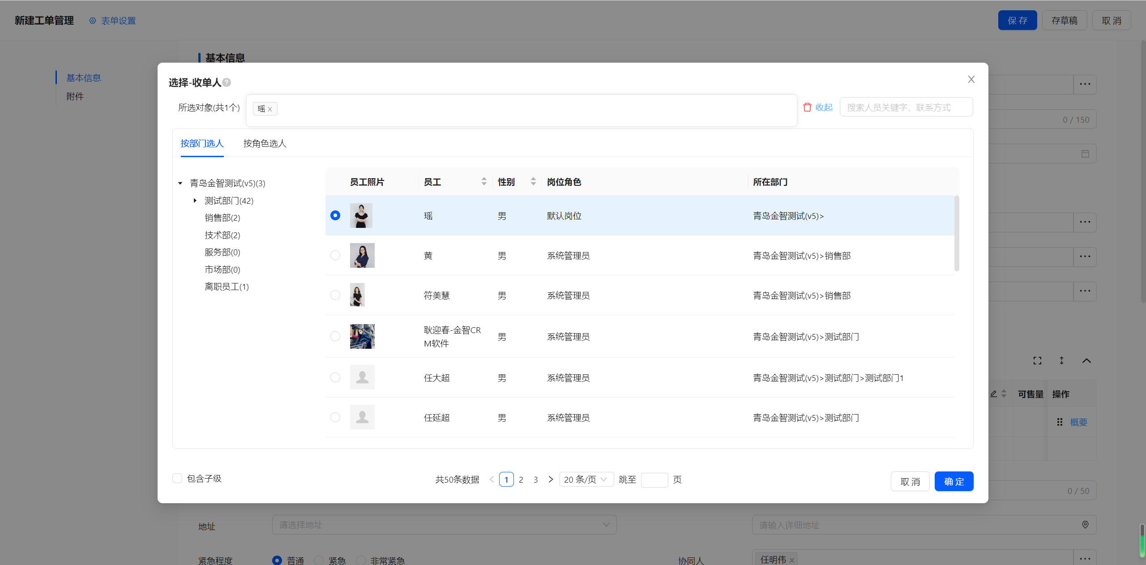1146x565 pixels.
Task: Click the trash icon next to 收起
Action: pyautogui.click(x=807, y=107)
